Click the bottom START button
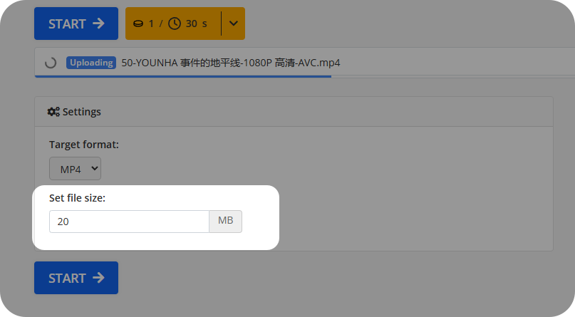Screen dimensions: 575x317 [x=76, y=278]
